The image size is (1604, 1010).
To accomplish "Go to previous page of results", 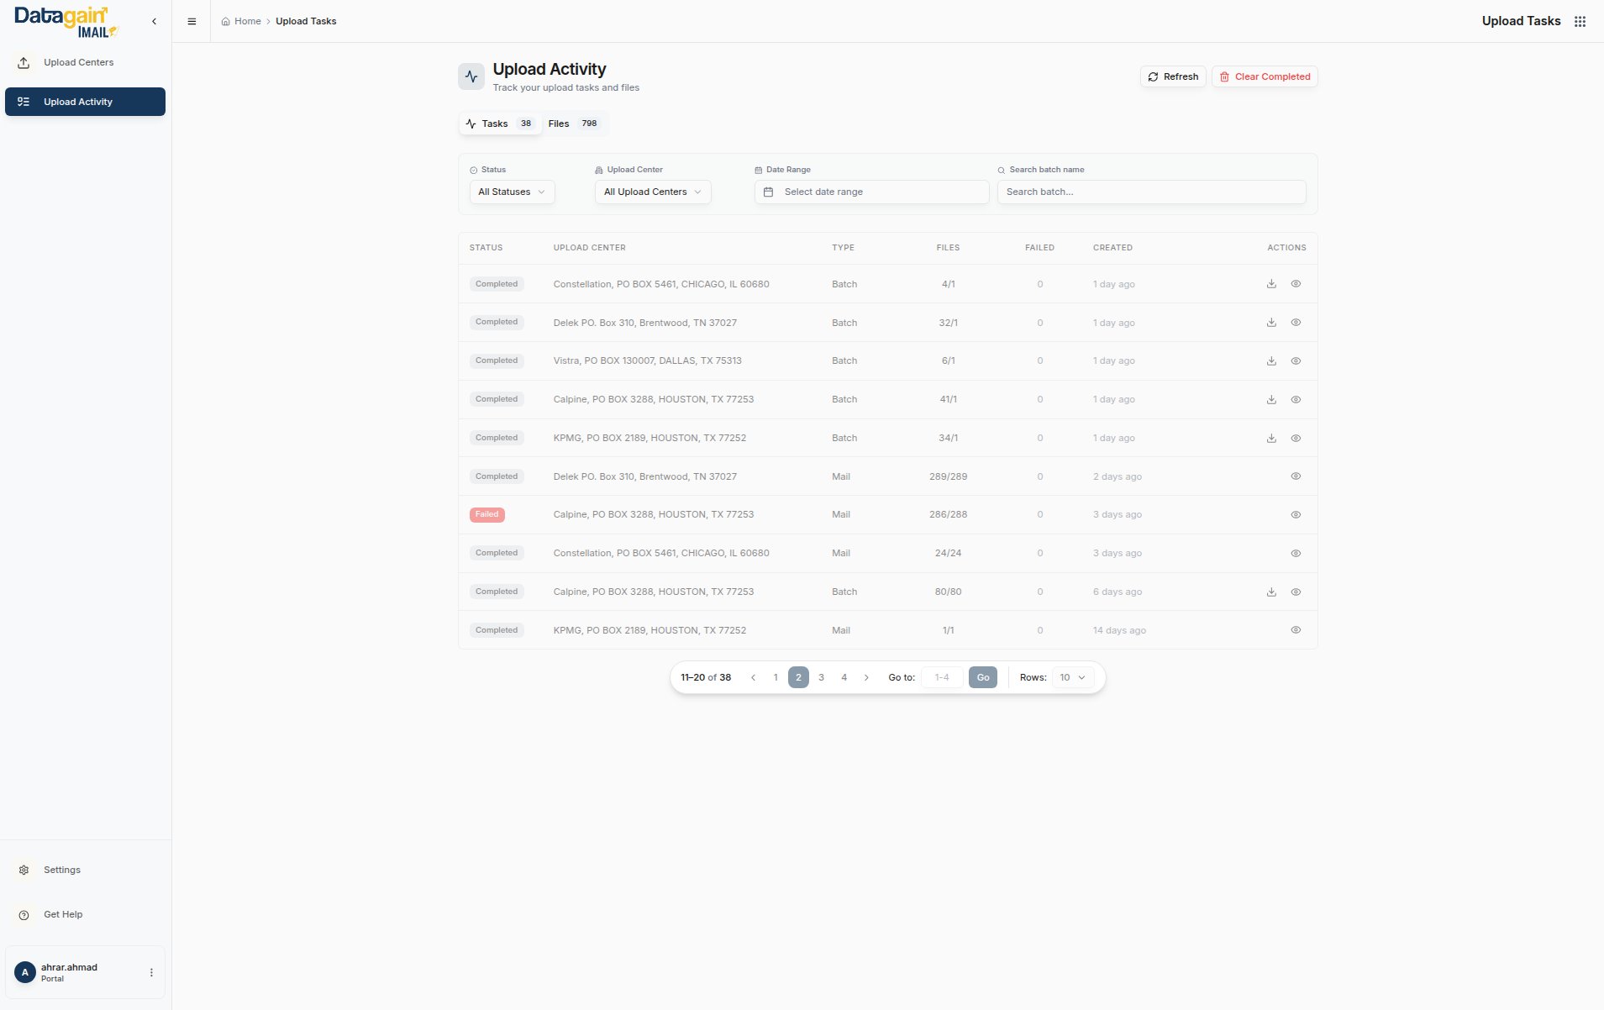I will coord(753,678).
